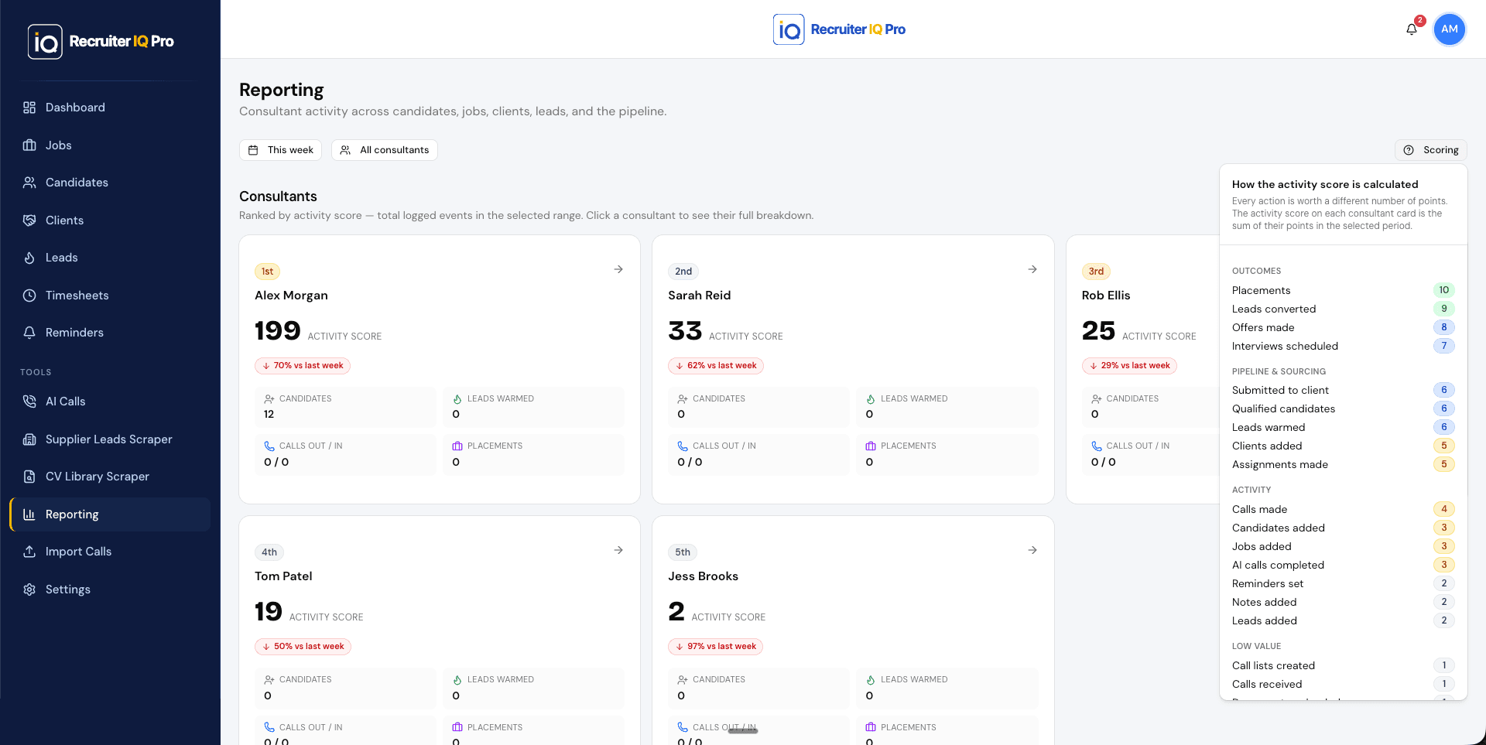
Task: Open Tom Patel's breakdown arrow
Action: [x=618, y=550]
